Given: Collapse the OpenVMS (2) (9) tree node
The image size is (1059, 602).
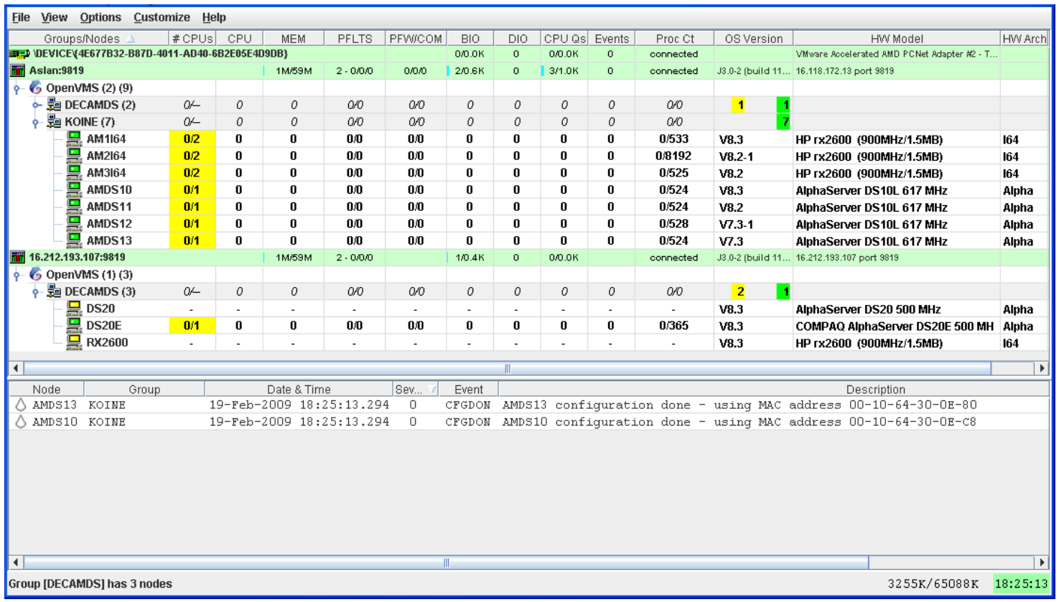Looking at the screenshot, I should [17, 88].
